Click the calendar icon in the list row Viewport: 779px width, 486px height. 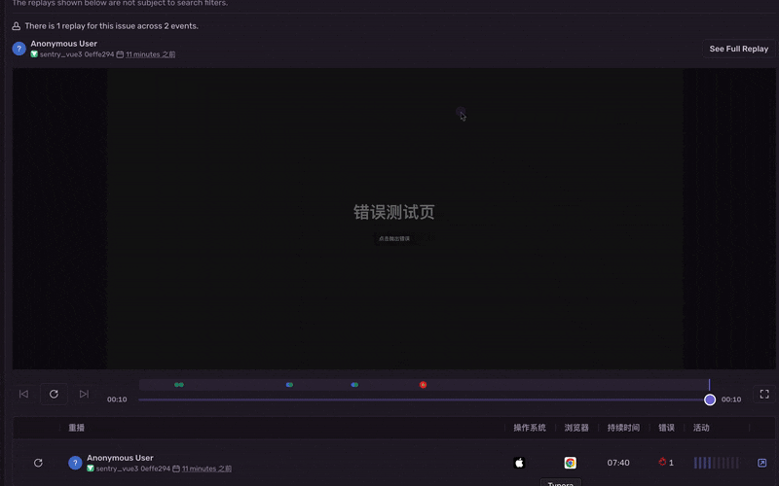tap(176, 469)
